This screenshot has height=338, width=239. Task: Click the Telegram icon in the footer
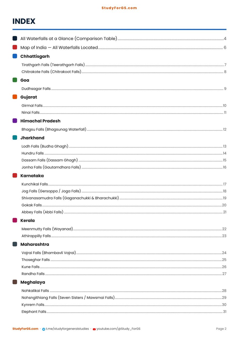click(44, 329)
